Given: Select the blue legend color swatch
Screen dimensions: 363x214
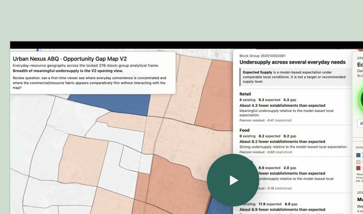Looking at the screenshot, I should click(x=358, y=155).
